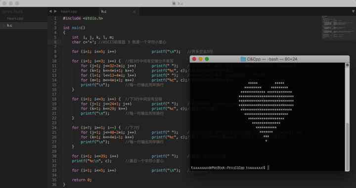The width and height of the screenshot is (356, 188).
Task: Select the h.c tab
Action: coord(104,11)
